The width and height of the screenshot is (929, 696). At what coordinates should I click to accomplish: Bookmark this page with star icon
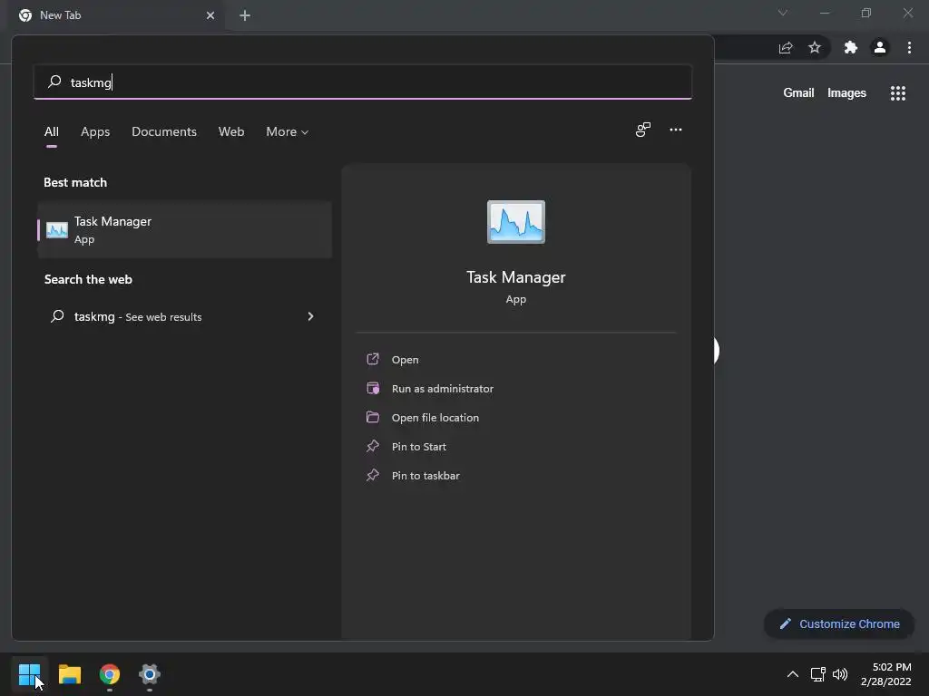coord(815,47)
